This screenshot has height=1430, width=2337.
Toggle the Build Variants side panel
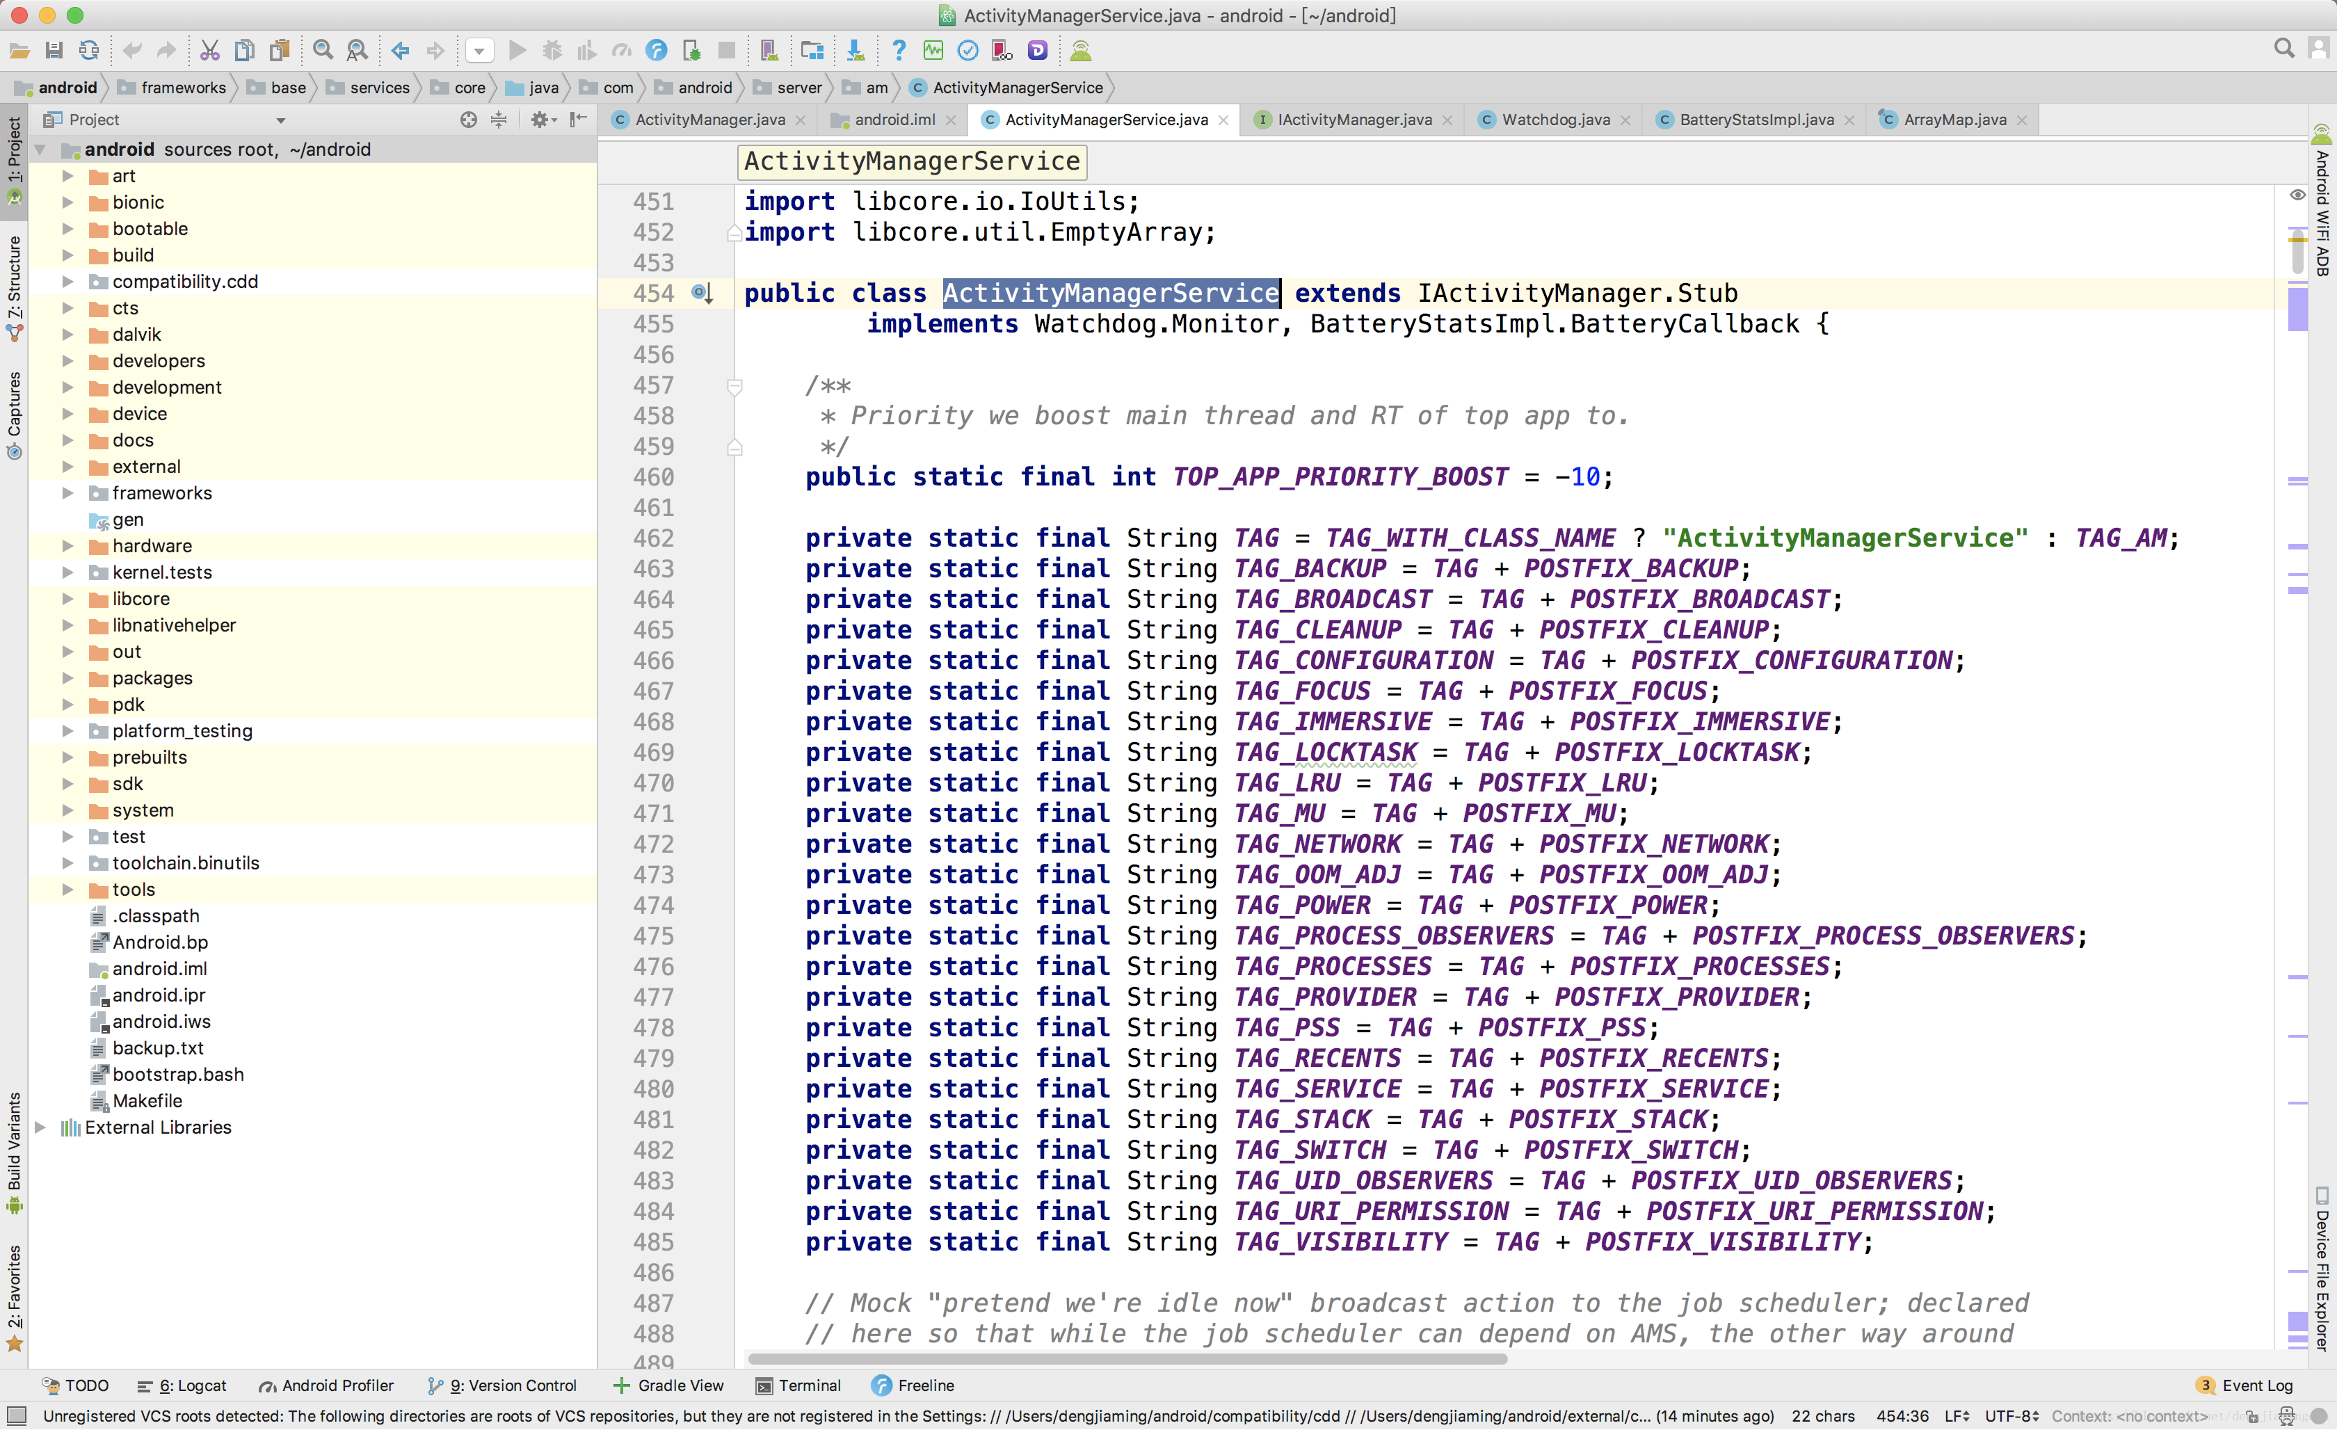[14, 1153]
